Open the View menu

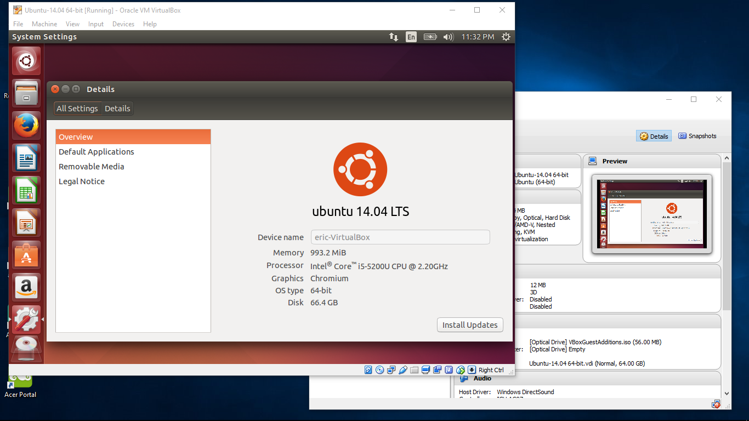click(x=72, y=24)
